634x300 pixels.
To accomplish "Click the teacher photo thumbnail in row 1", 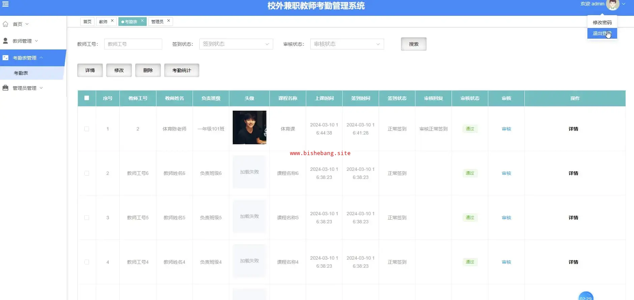I will point(249,127).
